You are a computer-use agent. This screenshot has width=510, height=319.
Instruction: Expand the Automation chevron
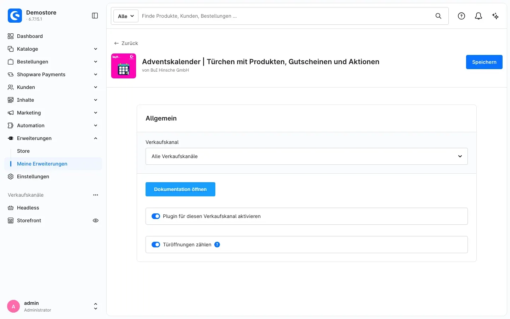(96, 125)
